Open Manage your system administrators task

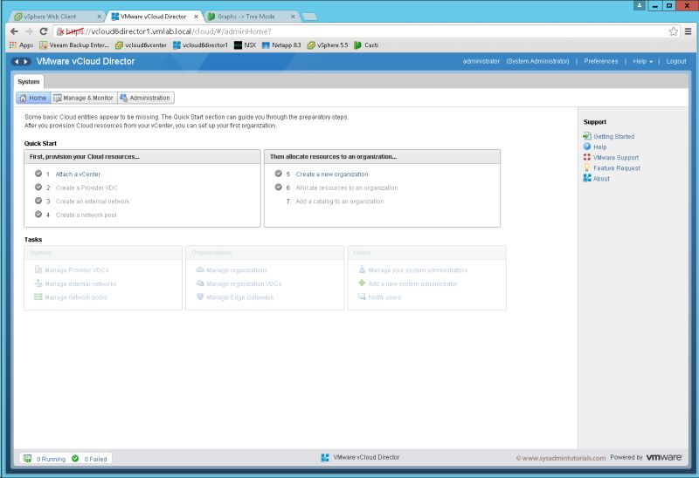(x=412, y=270)
